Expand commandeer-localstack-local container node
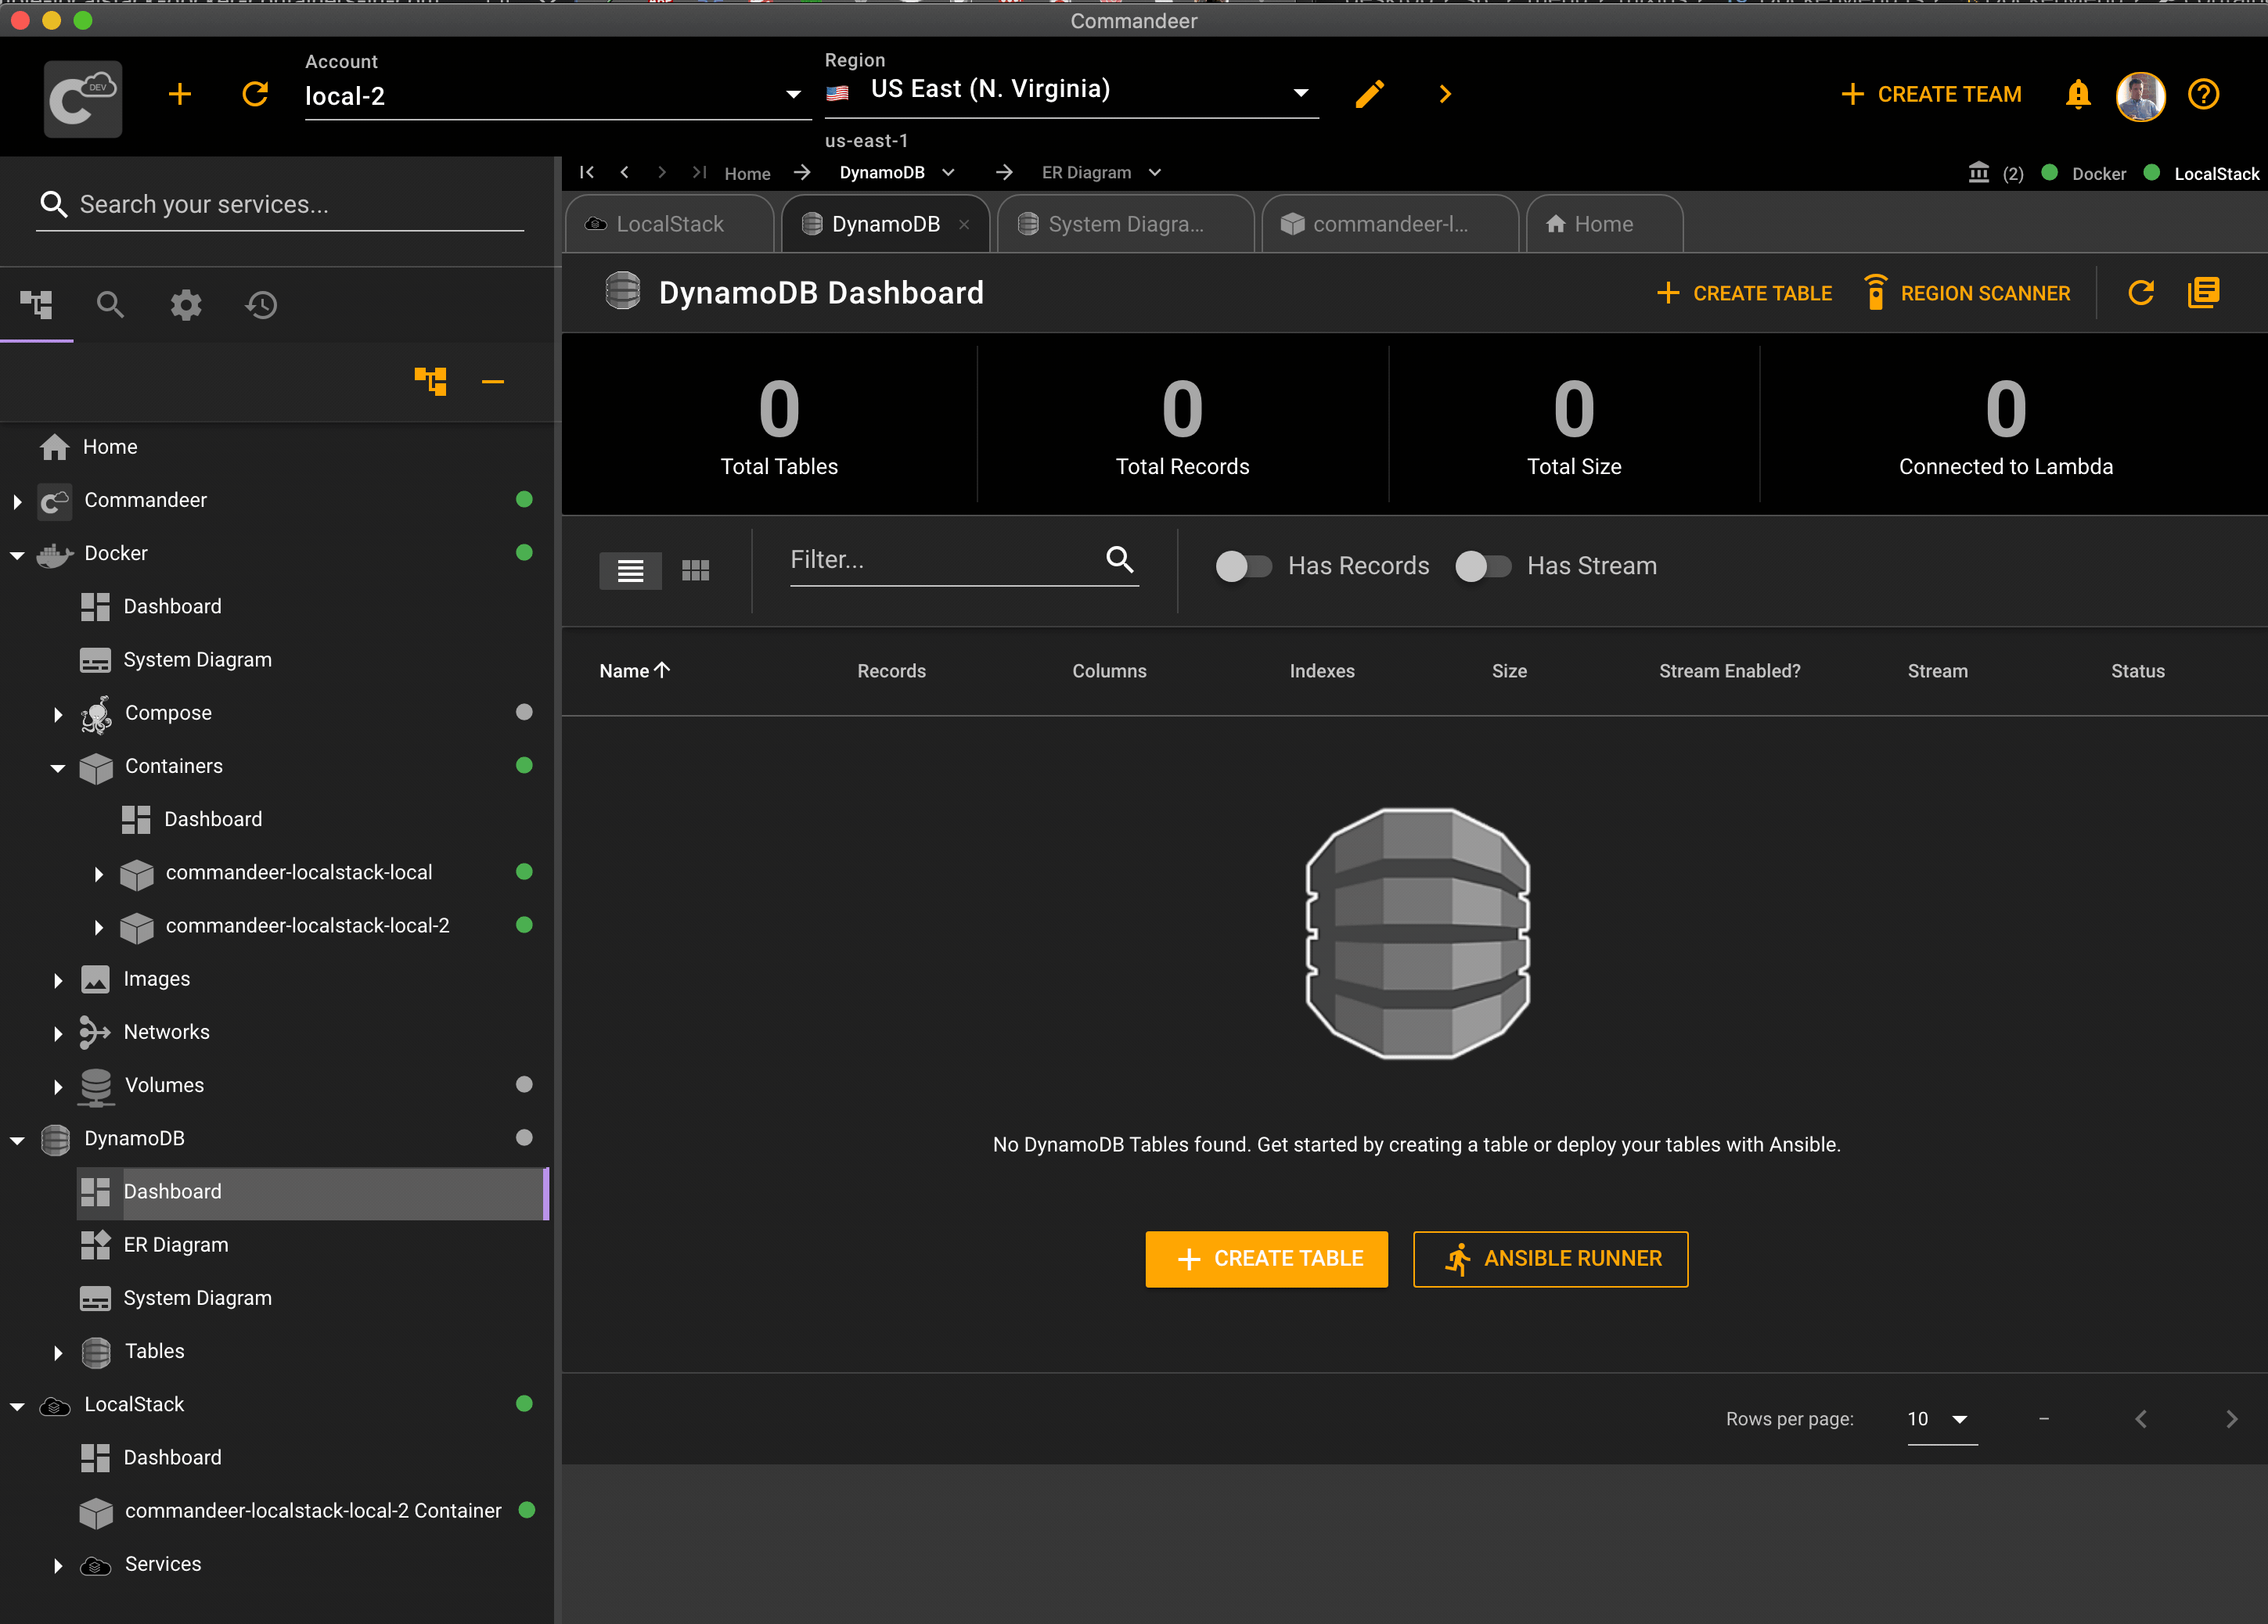The image size is (2268, 1624). [x=98, y=874]
